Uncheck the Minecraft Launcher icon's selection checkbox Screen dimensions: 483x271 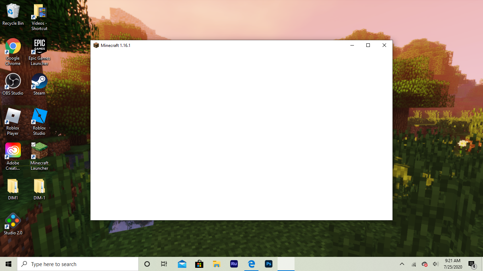click(x=34, y=145)
